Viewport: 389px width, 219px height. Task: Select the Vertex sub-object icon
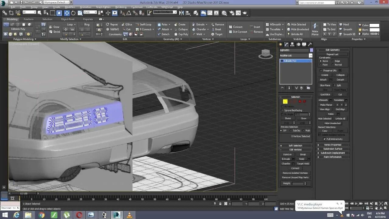(x=285, y=101)
